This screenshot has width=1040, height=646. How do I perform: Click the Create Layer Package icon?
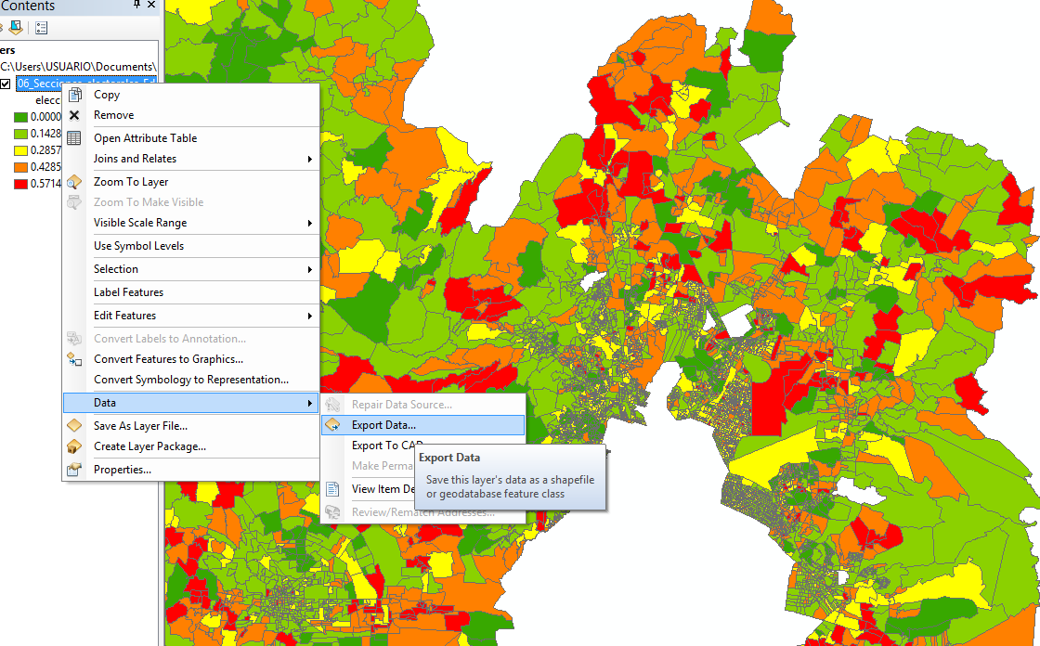74,446
